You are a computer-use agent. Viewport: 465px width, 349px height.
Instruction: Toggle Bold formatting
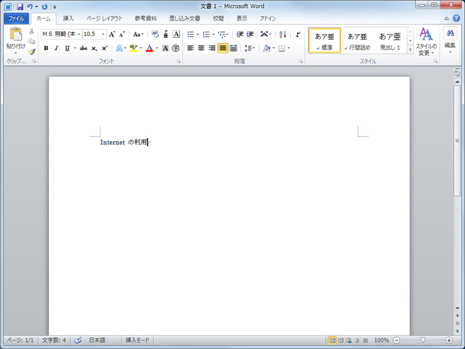coord(46,48)
